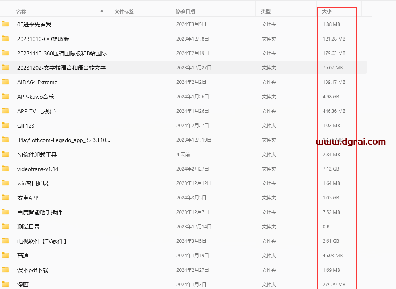The height and width of the screenshot is (289, 396).
Task: Sort by the 大小 column header
Action: [x=327, y=11]
